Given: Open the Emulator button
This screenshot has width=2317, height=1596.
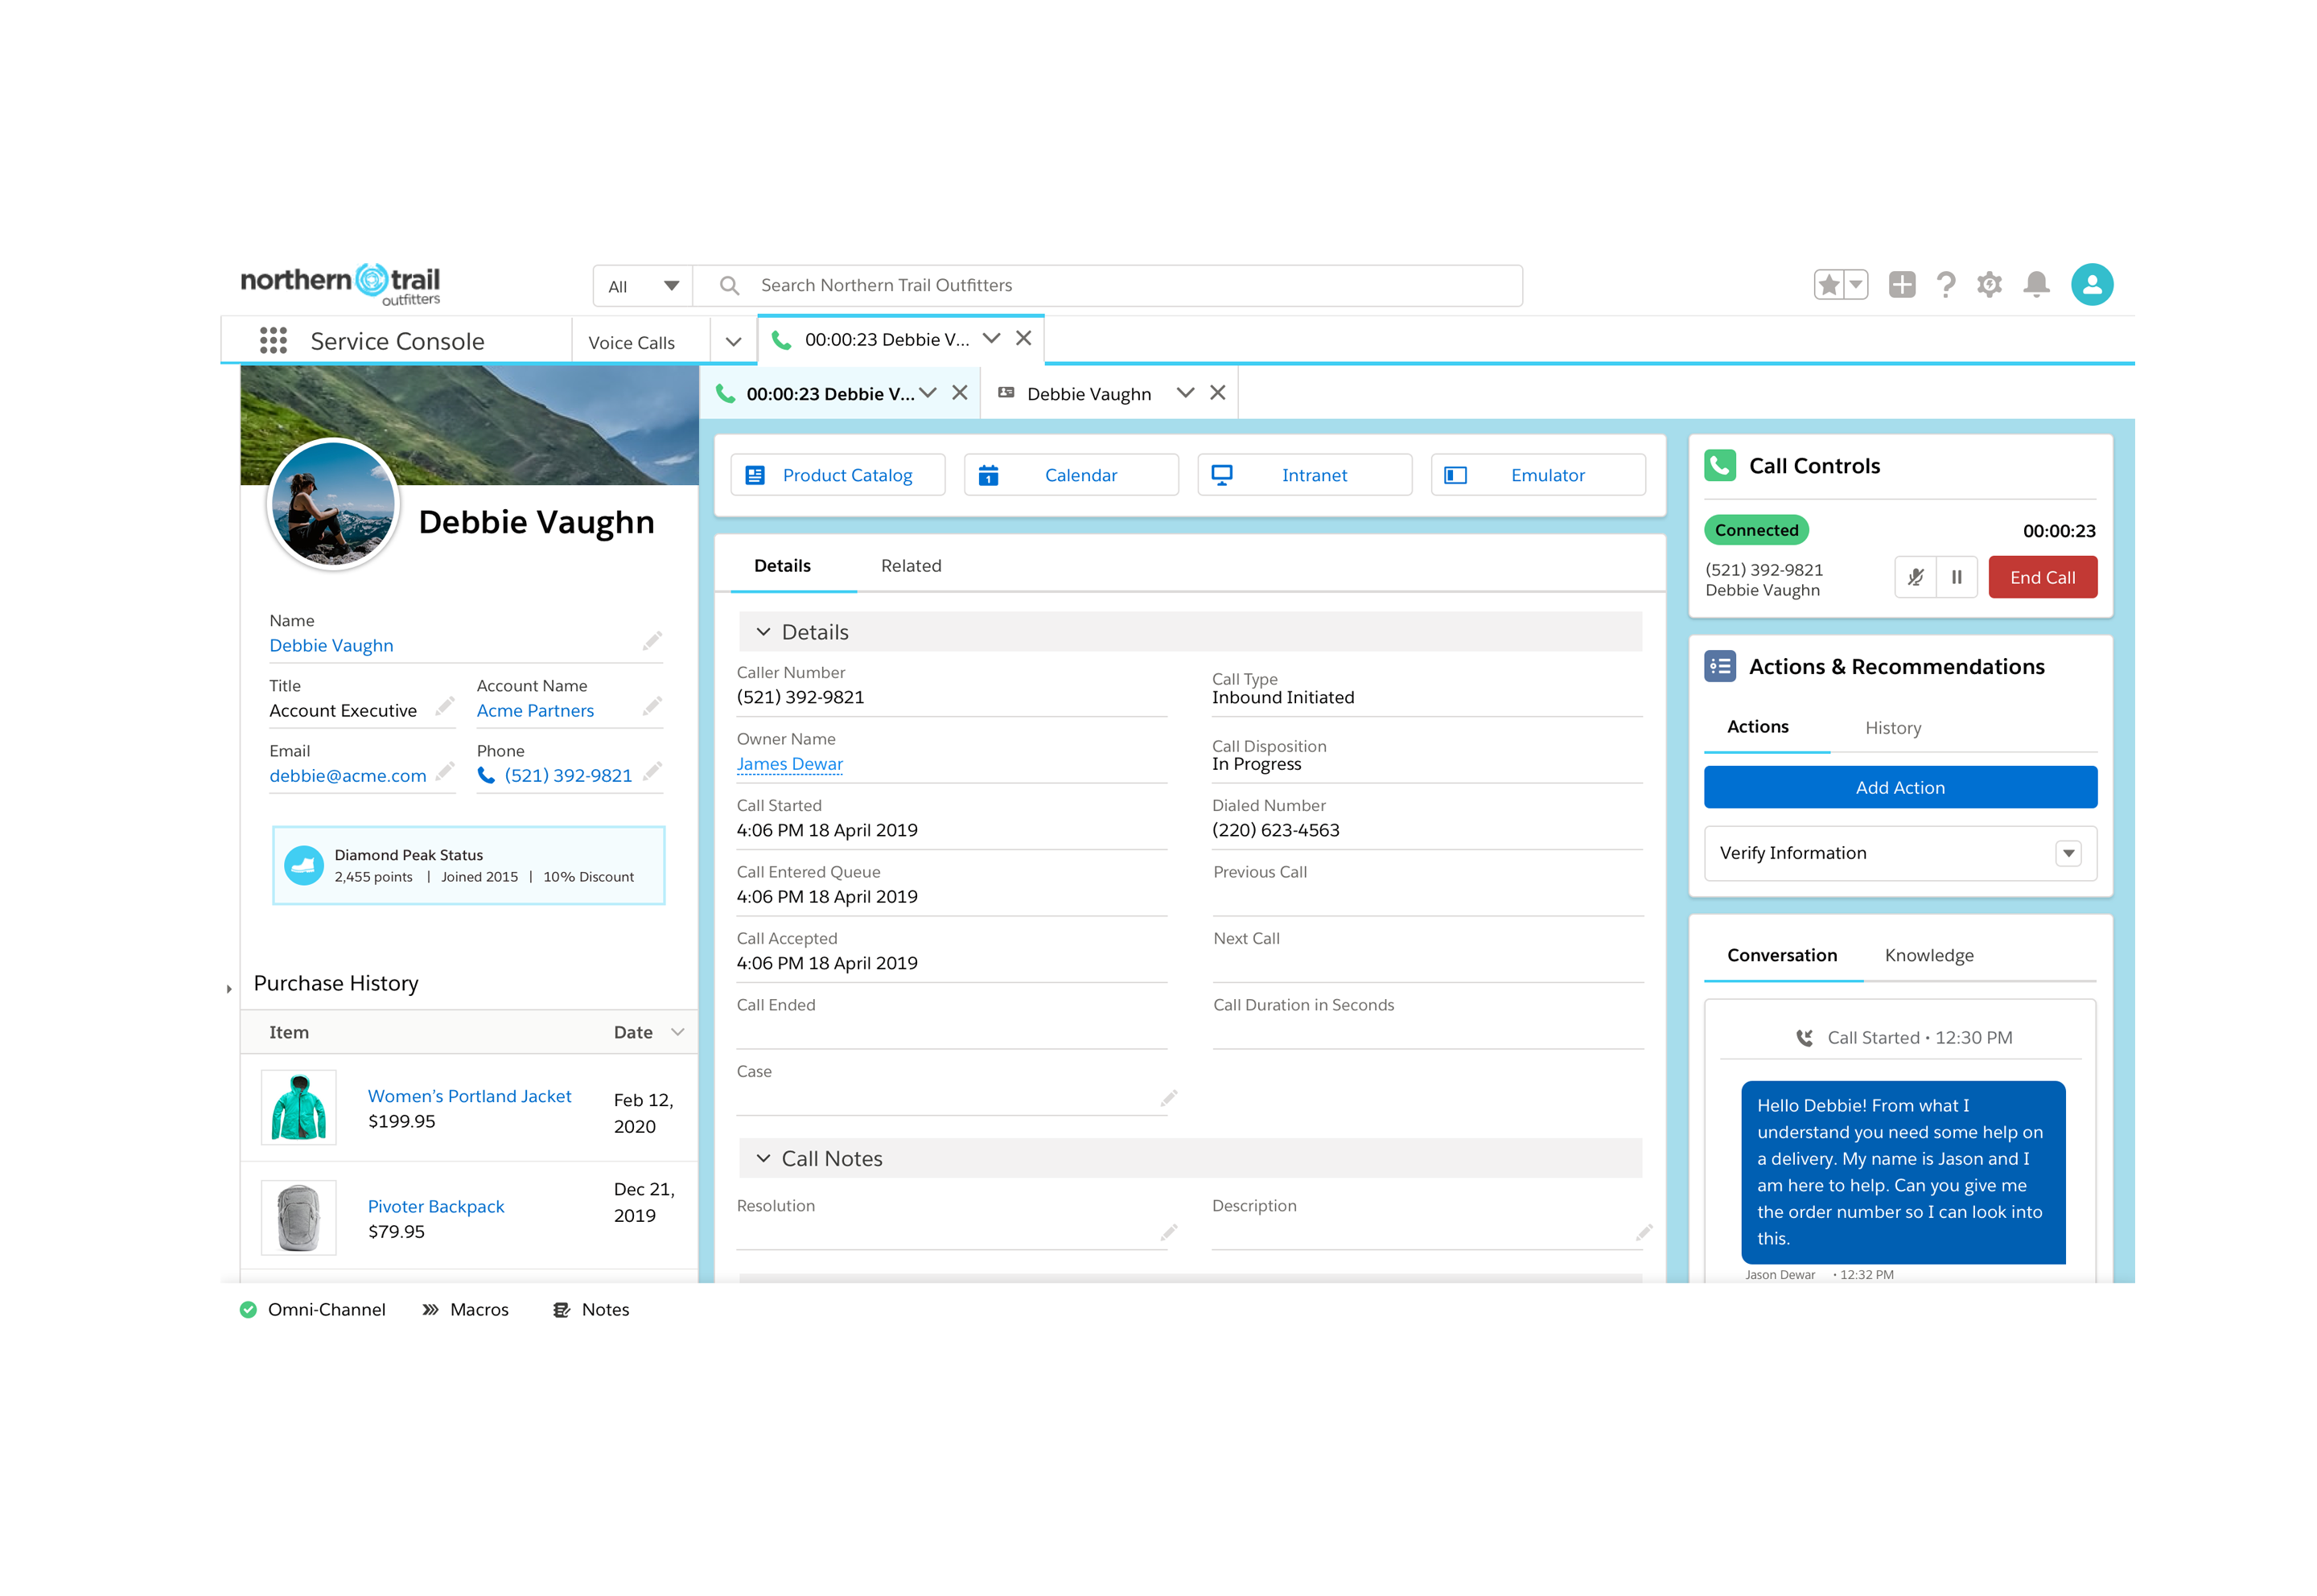Looking at the screenshot, I should pos(1537,475).
